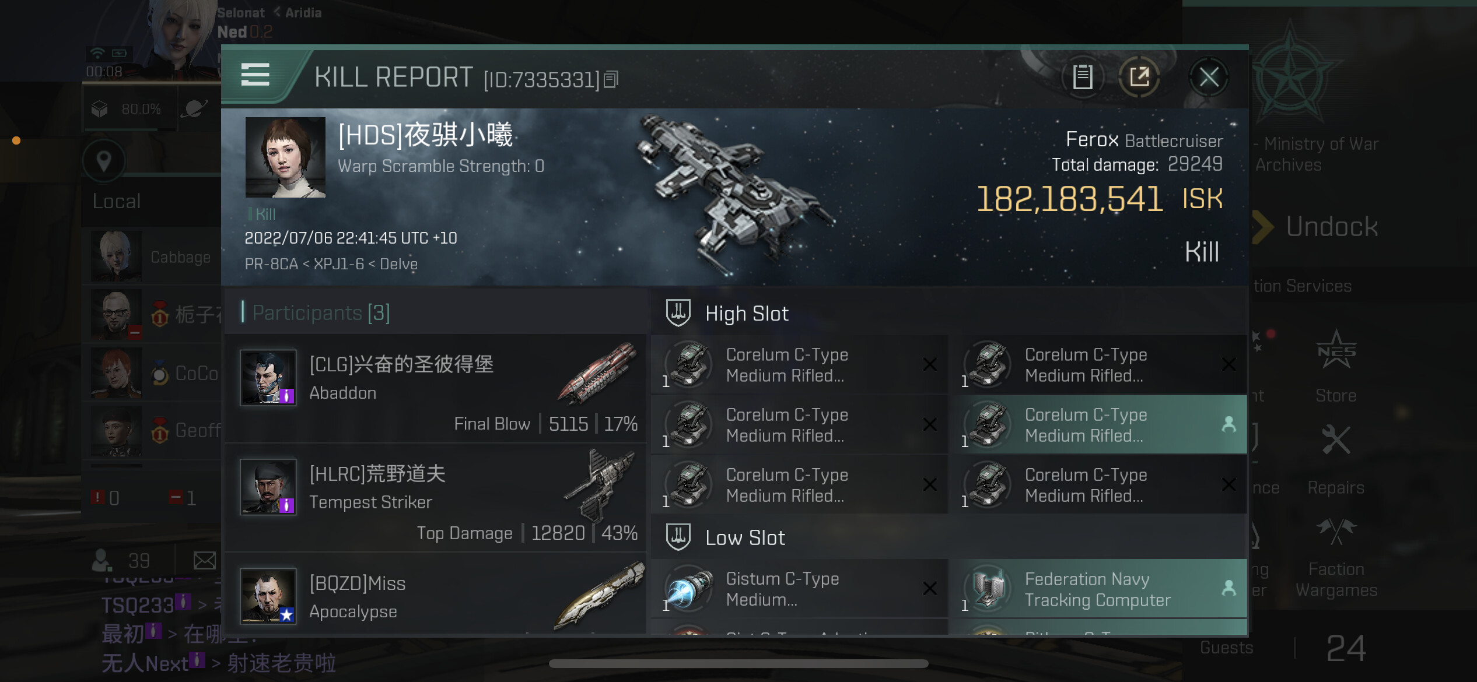Open the mail envelope icon
1477x682 pixels.
click(x=204, y=561)
